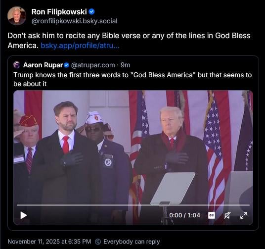The image size is (265, 249).
Task: Click the 0:00 / 1:04 time display
Action: 184,215
